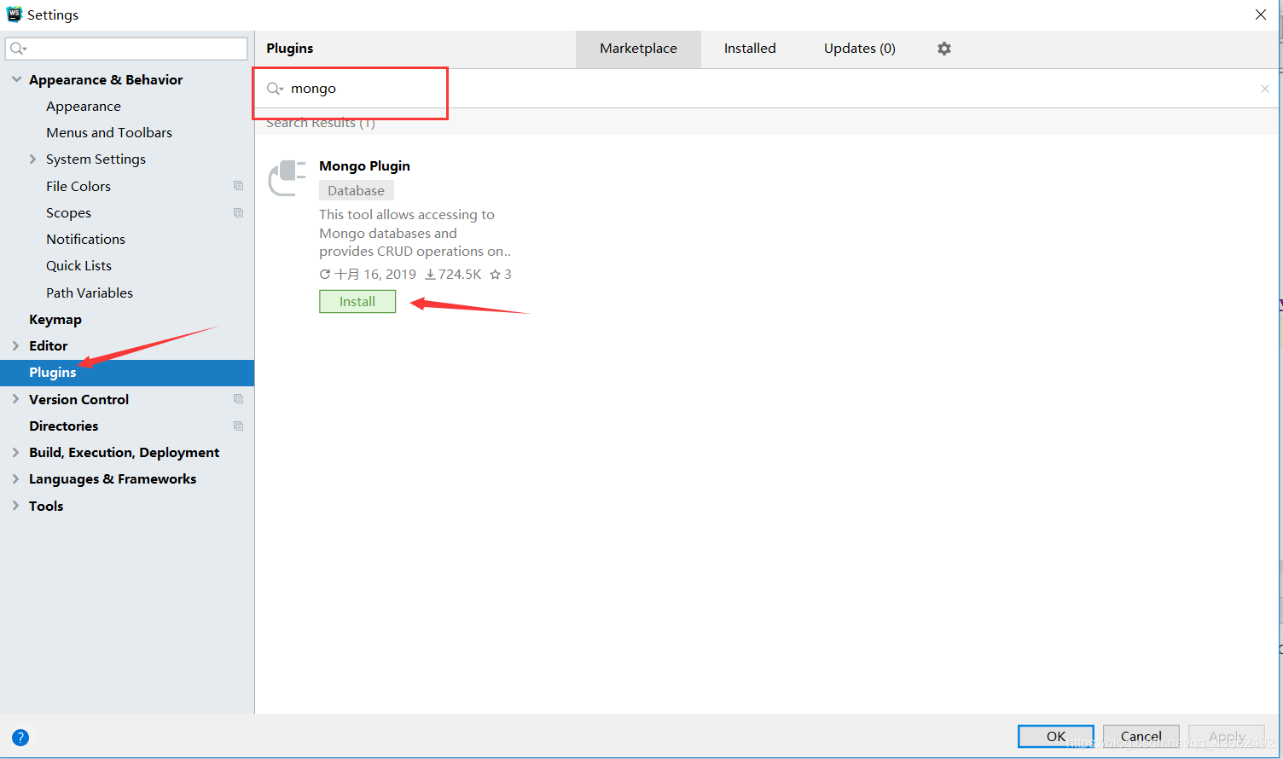Open the Mongo Plugin title
This screenshot has height=759, width=1283.
364,165
